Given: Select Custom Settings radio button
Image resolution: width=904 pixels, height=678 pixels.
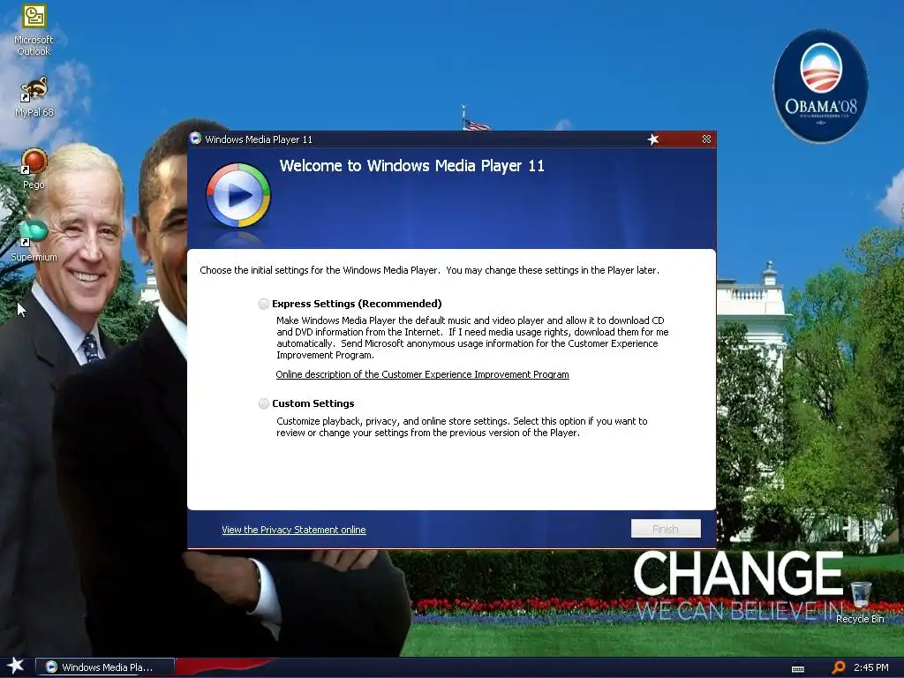Looking at the screenshot, I should (263, 403).
